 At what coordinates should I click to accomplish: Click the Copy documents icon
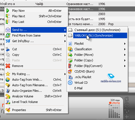(x=8, y=55)
